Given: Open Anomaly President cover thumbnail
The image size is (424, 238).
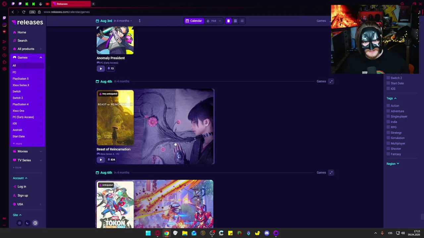Looking at the screenshot, I should coord(115,40).
